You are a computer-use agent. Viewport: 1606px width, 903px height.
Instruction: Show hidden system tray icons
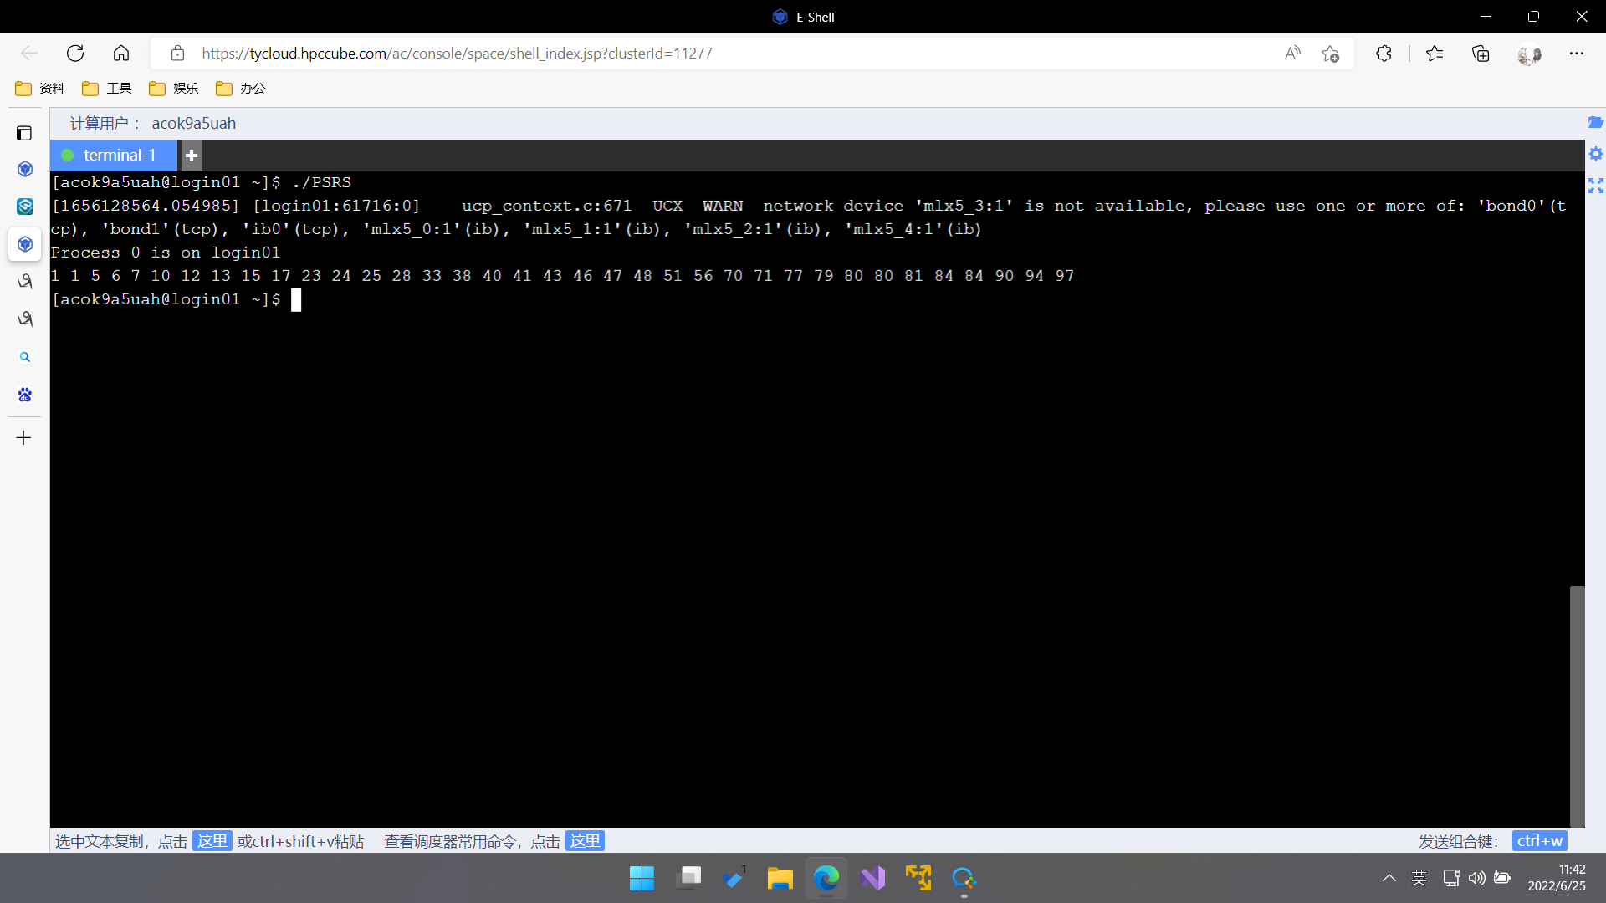1389,878
